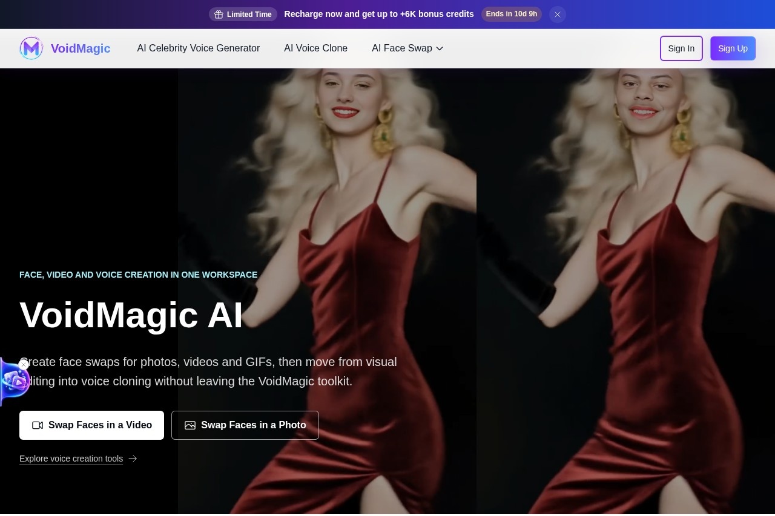The width and height of the screenshot is (775, 516).
Task: Click the Sign In button
Action: pos(681,48)
